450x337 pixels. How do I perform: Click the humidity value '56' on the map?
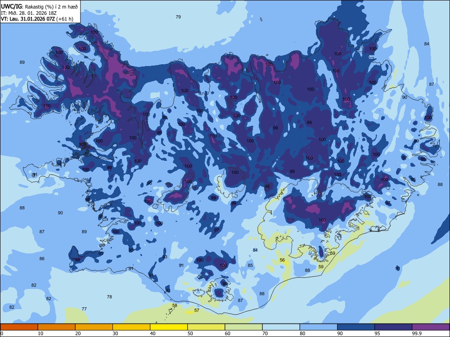pyautogui.click(x=283, y=260)
